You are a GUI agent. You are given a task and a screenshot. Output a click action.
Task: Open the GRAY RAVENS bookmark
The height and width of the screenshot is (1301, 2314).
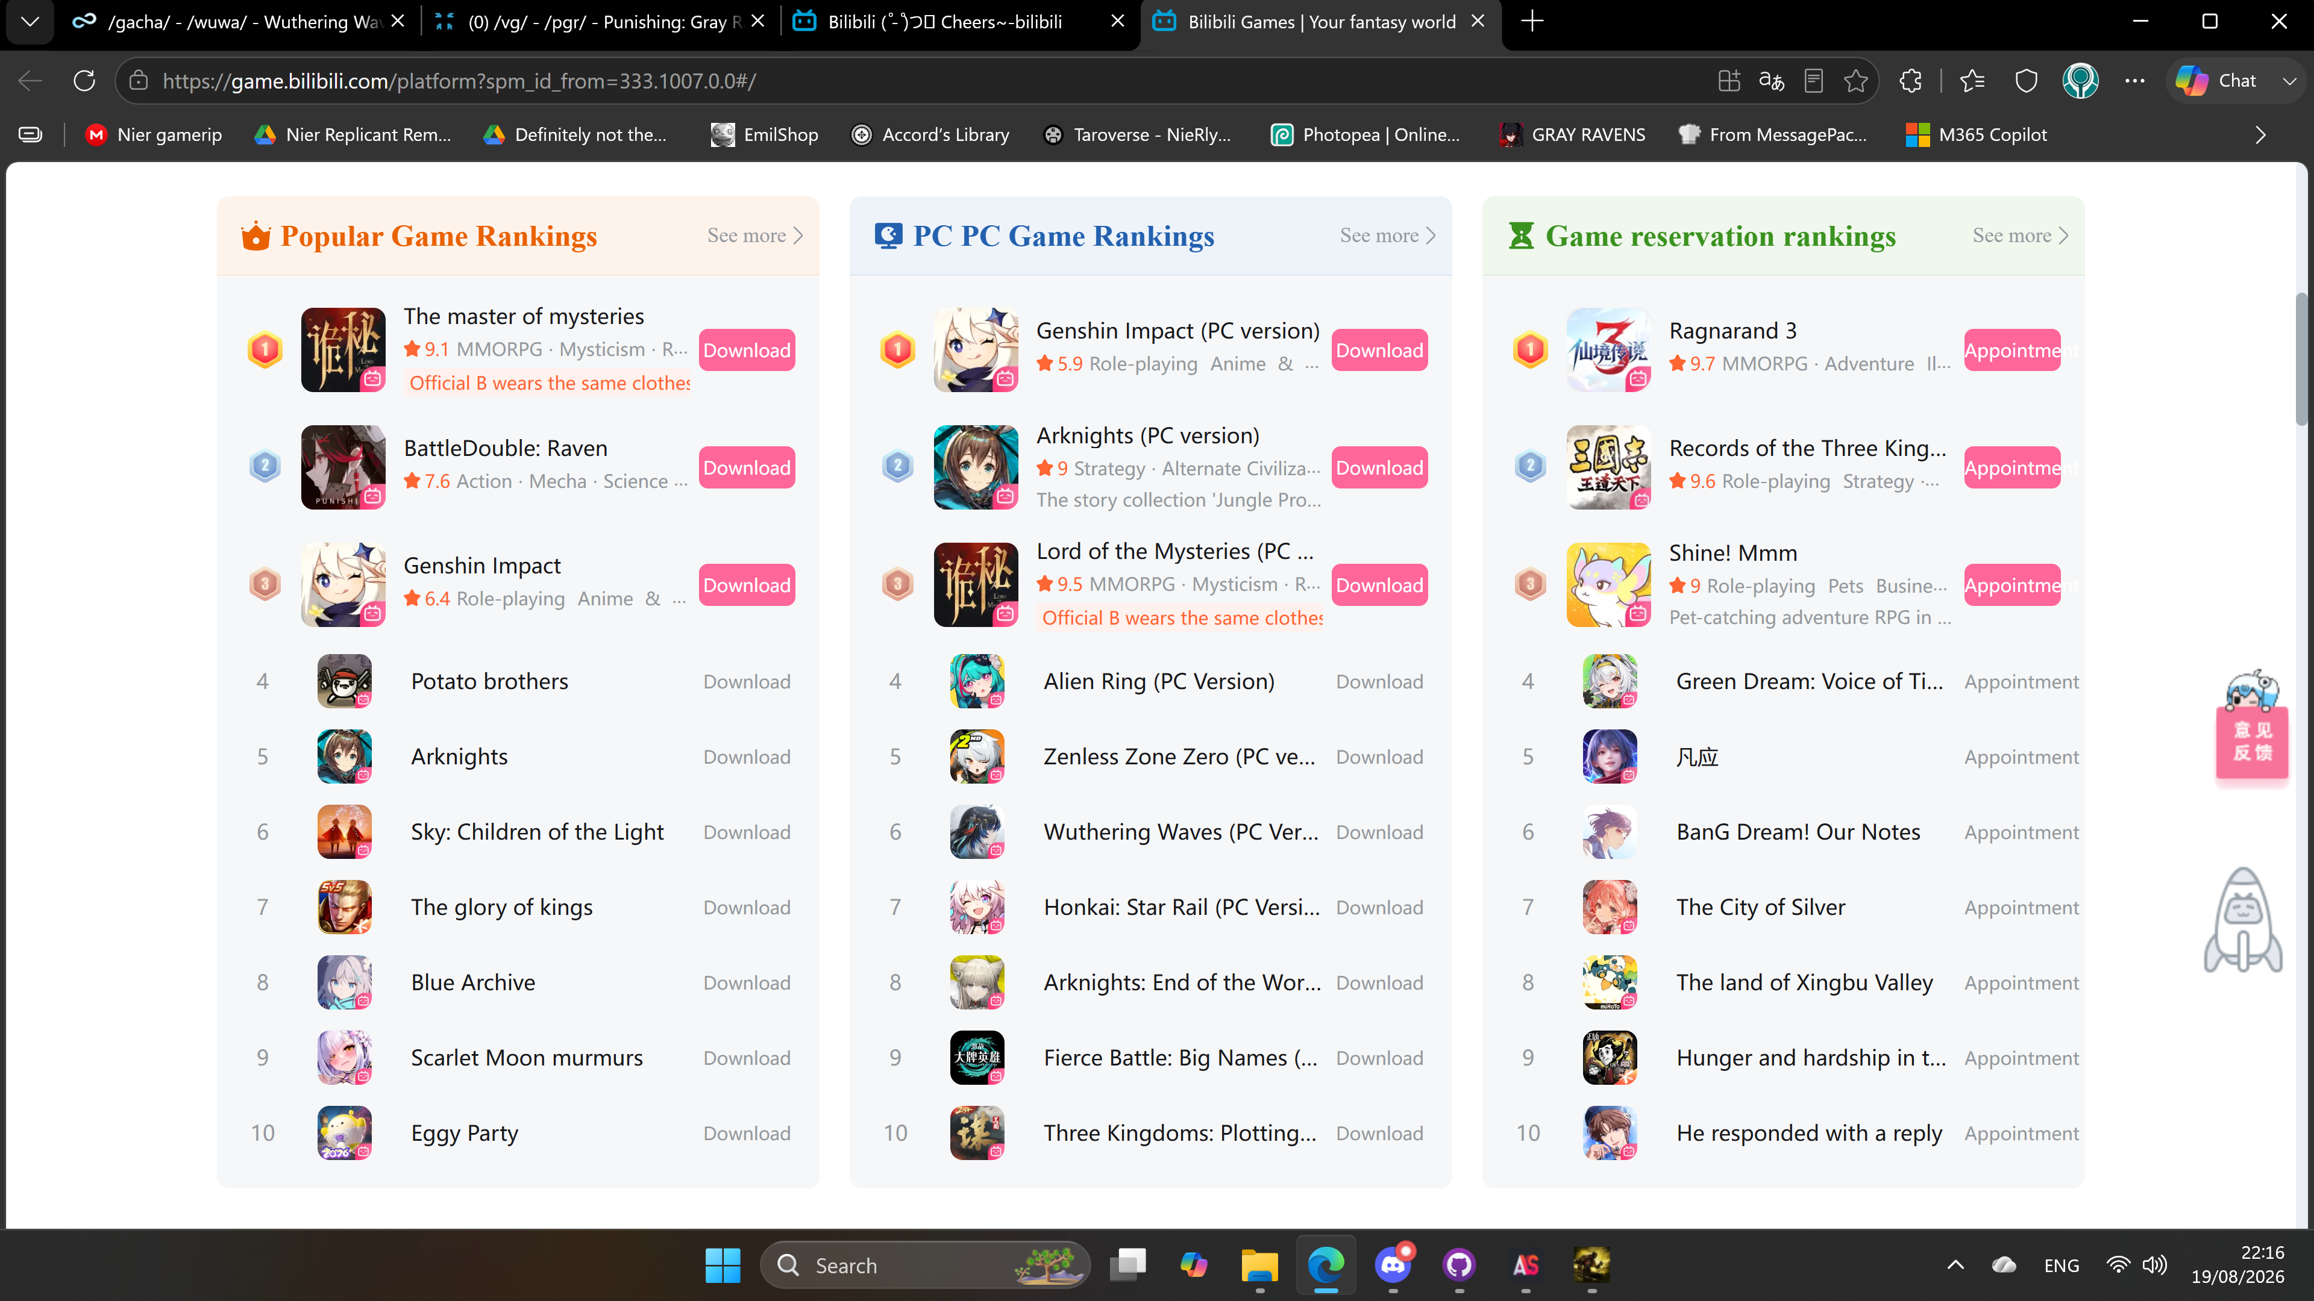click(1572, 135)
